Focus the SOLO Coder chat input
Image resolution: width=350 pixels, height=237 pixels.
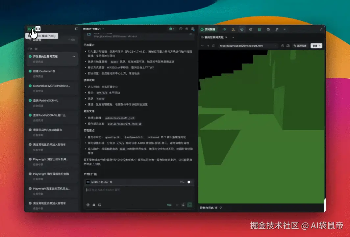tap(139, 194)
